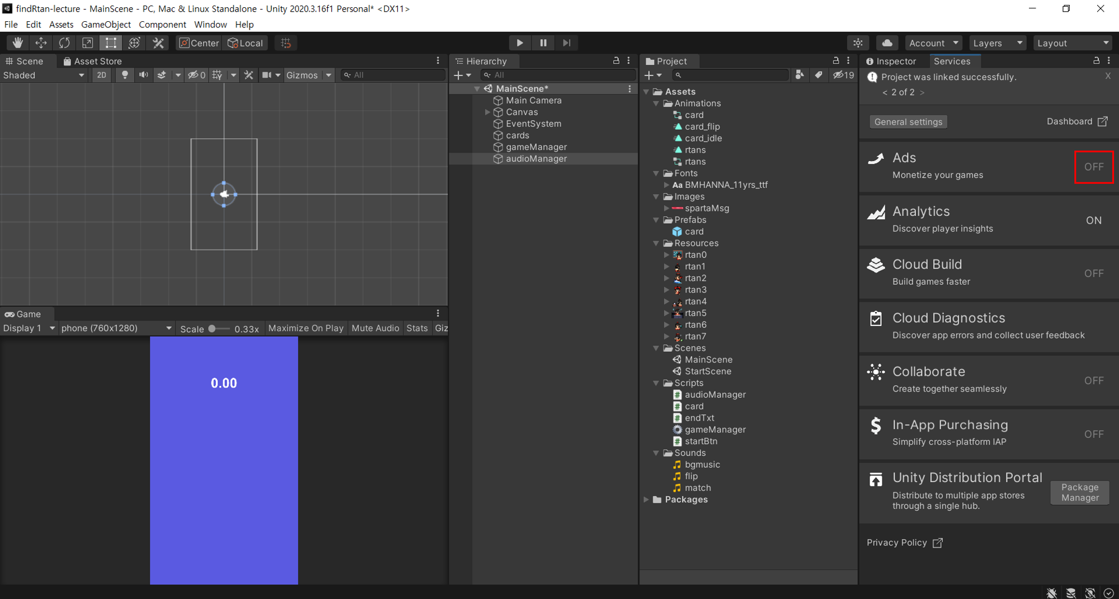Toggle hidden objects visibility in Scene
This screenshot has width=1119, height=599.
[x=196, y=75]
